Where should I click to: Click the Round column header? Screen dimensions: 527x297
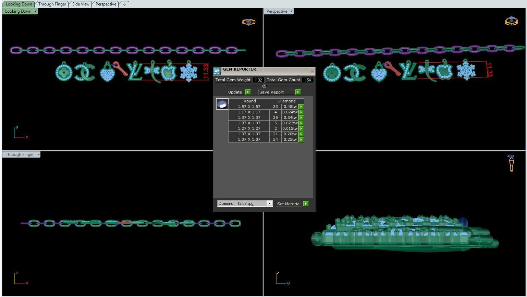pos(249,101)
